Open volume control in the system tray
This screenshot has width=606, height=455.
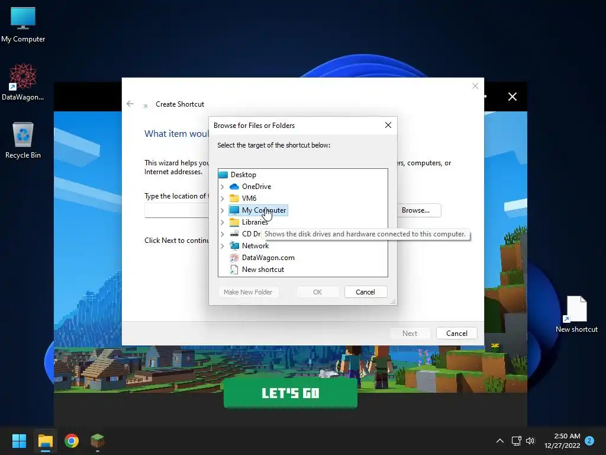pos(530,441)
